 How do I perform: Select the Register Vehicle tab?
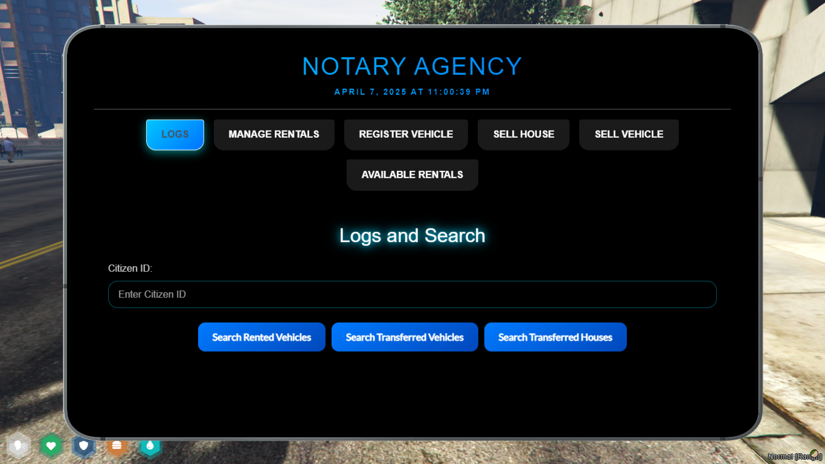pos(406,134)
